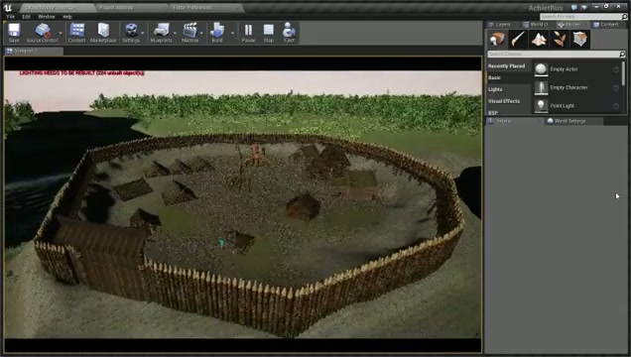
Task: Expand the Build options dropdown arrow
Action: (232, 33)
